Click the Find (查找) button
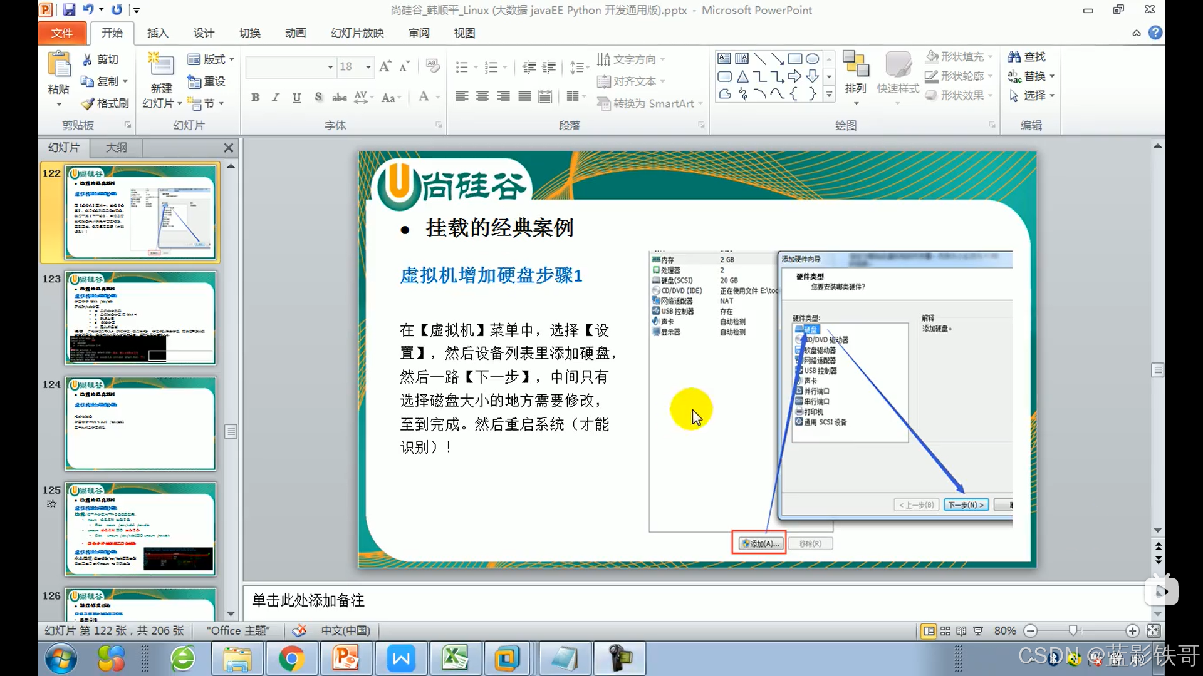Viewport: 1203px width, 676px height. coord(1026,57)
